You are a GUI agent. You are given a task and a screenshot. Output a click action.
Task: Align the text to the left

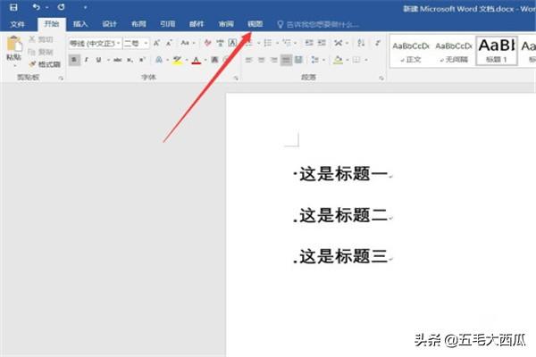click(x=249, y=60)
